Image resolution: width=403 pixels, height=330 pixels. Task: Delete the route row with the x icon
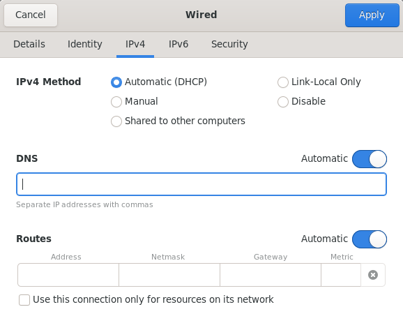click(x=373, y=275)
